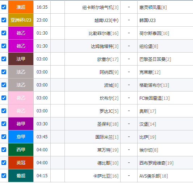
Task: Open home team 坎布尔[2]
Action: pos(109,98)
